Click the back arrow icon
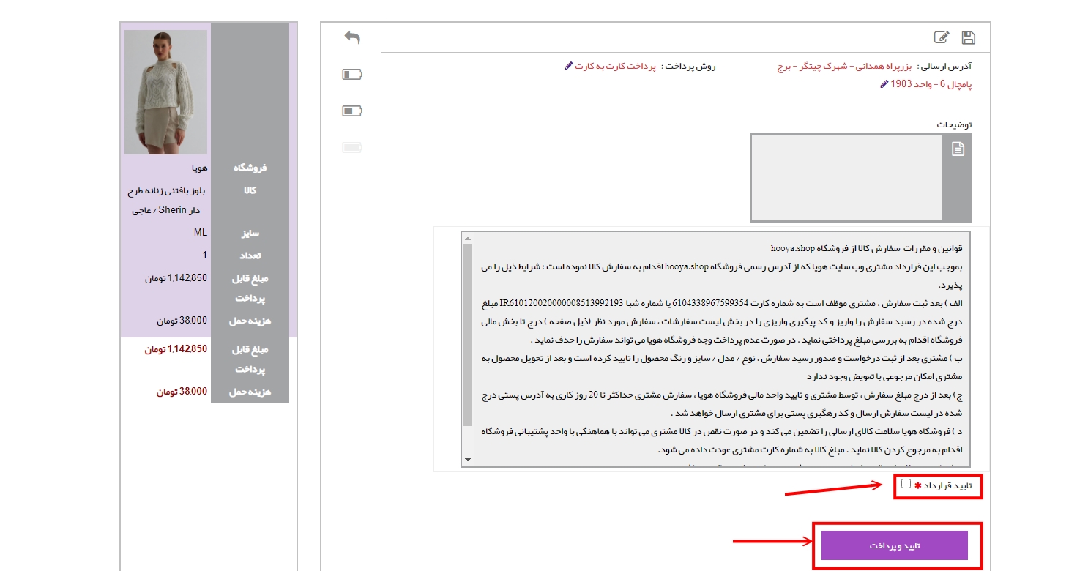1088x571 pixels. tap(352, 37)
